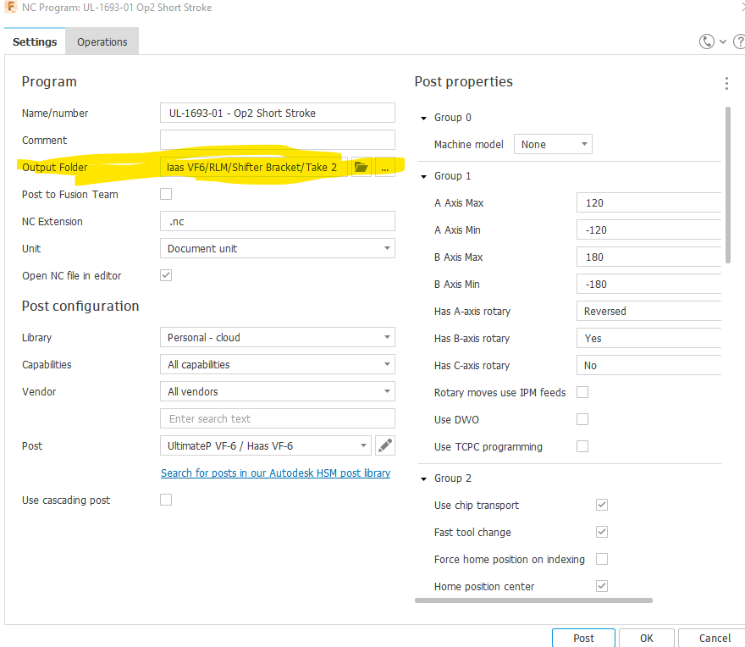745x647 pixels.
Task: Click the Post properties vertical scrollbar
Action: tap(727, 183)
